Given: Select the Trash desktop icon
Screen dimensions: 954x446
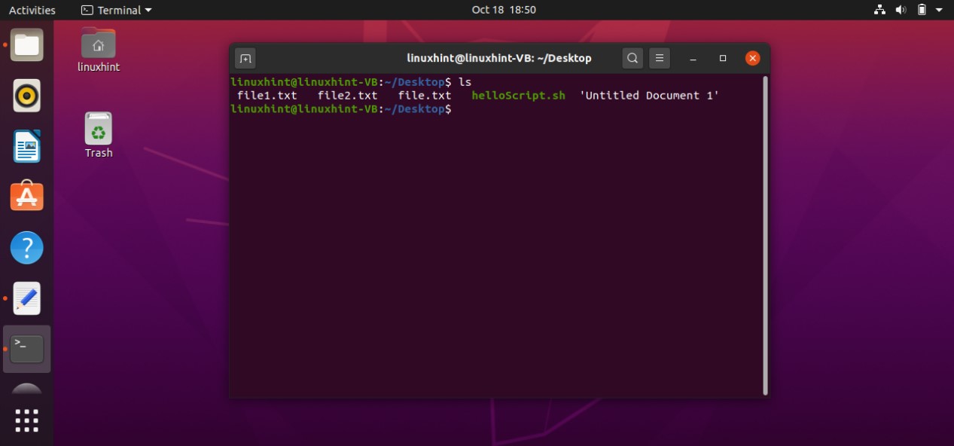Looking at the screenshot, I should (99, 129).
